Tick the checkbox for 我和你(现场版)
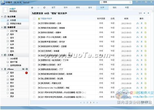 point(34,32)
